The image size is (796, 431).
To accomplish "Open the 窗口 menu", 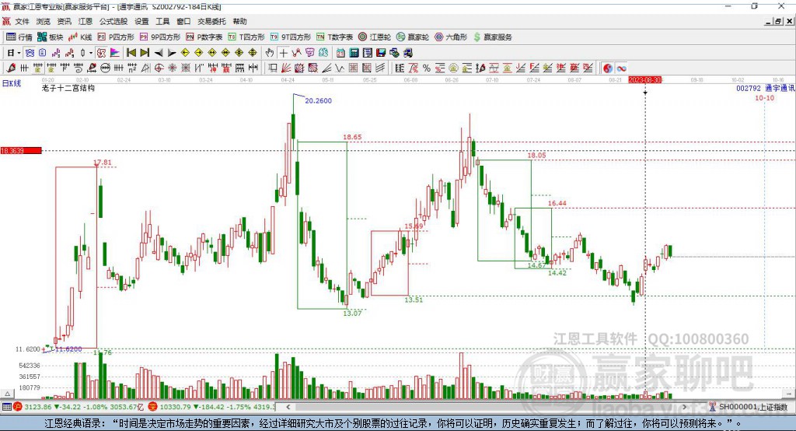I will click(183, 21).
